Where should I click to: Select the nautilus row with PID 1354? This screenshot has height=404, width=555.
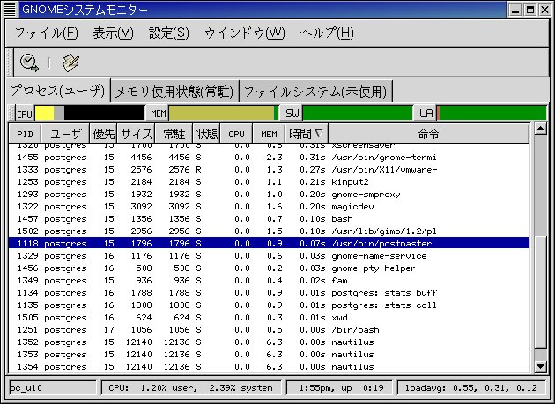(269, 367)
